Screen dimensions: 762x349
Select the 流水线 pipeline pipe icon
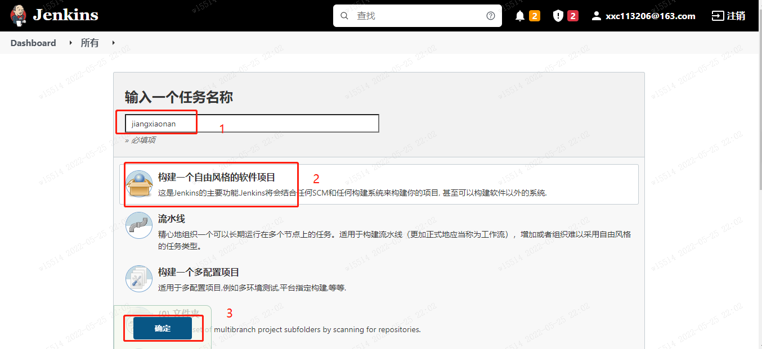139,225
